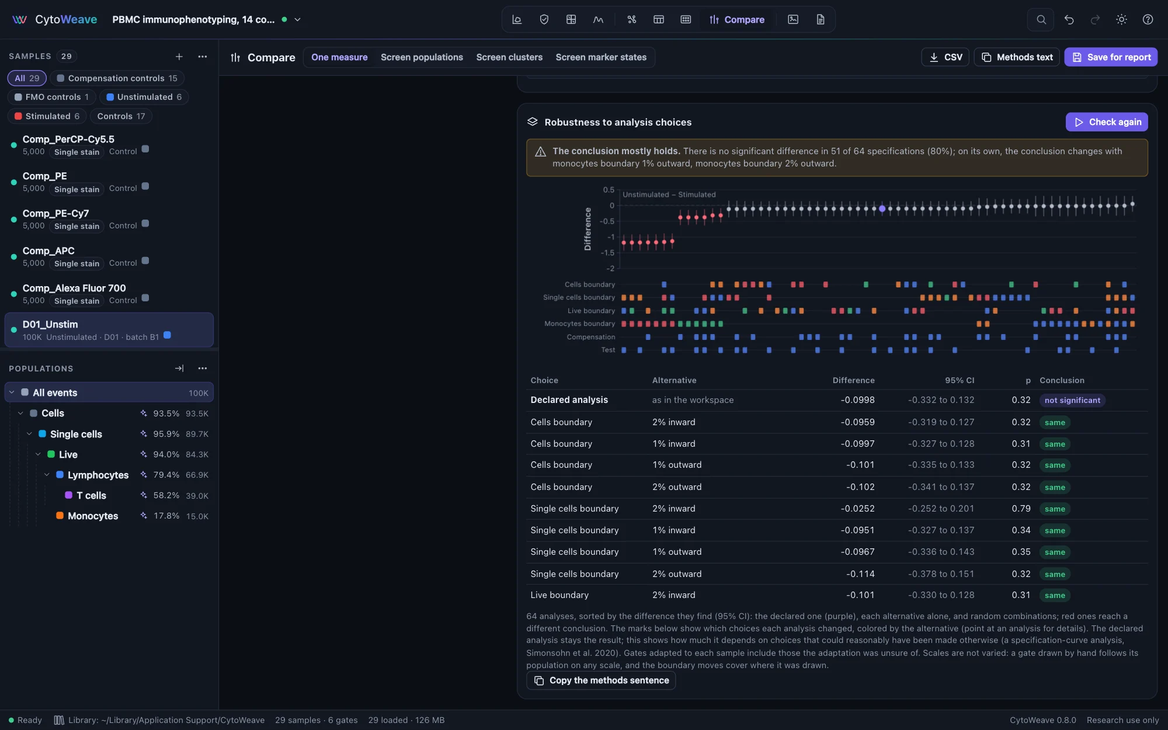The image size is (1168, 730).
Task: Open the grid matrix view icon
Action: [571, 19]
